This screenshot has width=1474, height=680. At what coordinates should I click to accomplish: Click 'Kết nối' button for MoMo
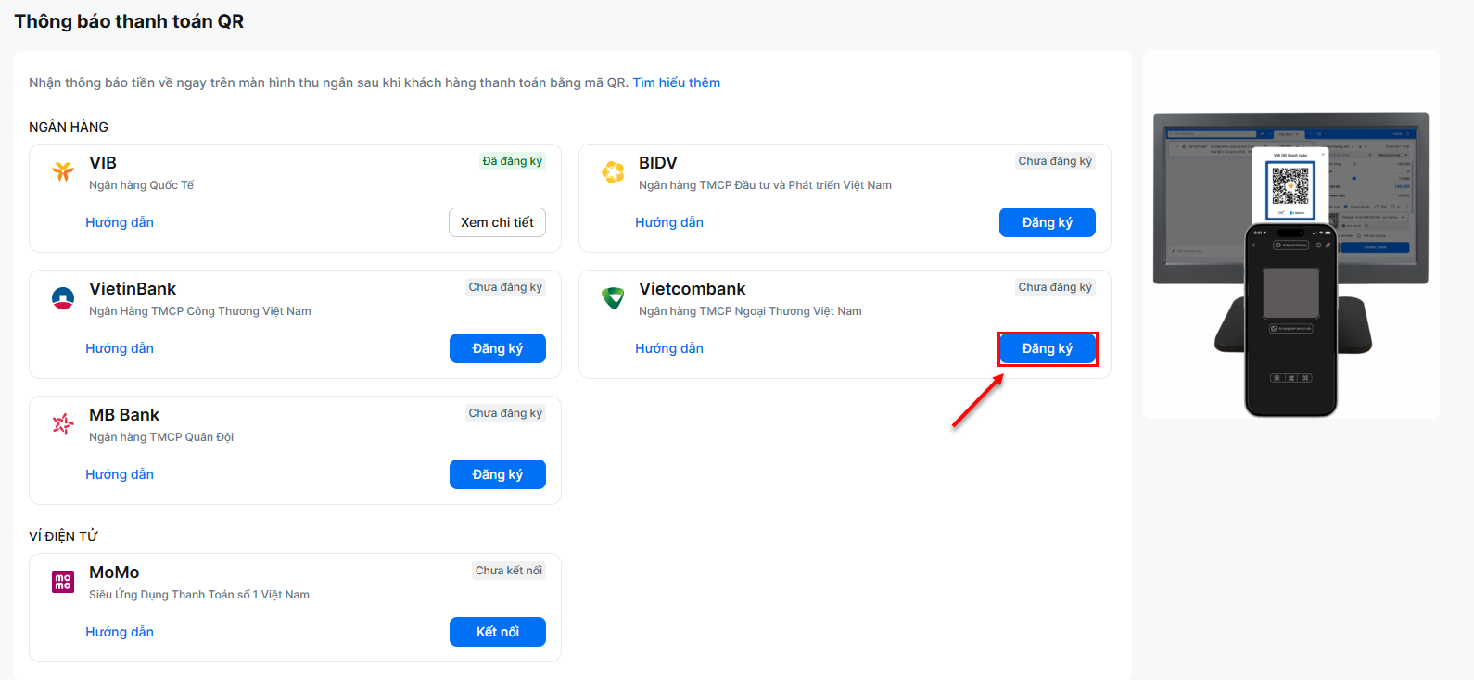[498, 632]
